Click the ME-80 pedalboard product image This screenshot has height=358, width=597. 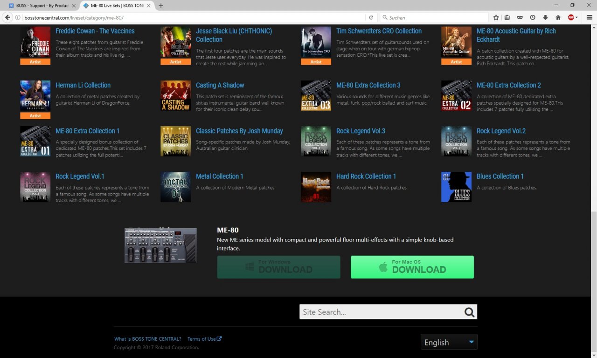coord(160,245)
